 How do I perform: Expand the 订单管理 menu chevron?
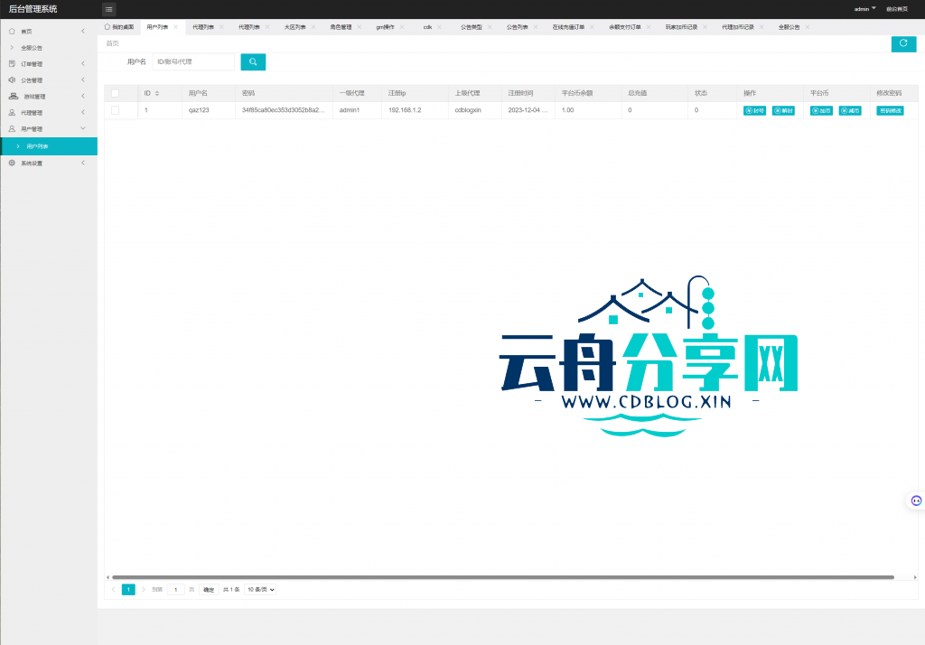pyautogui.click(x=83, y=63)
